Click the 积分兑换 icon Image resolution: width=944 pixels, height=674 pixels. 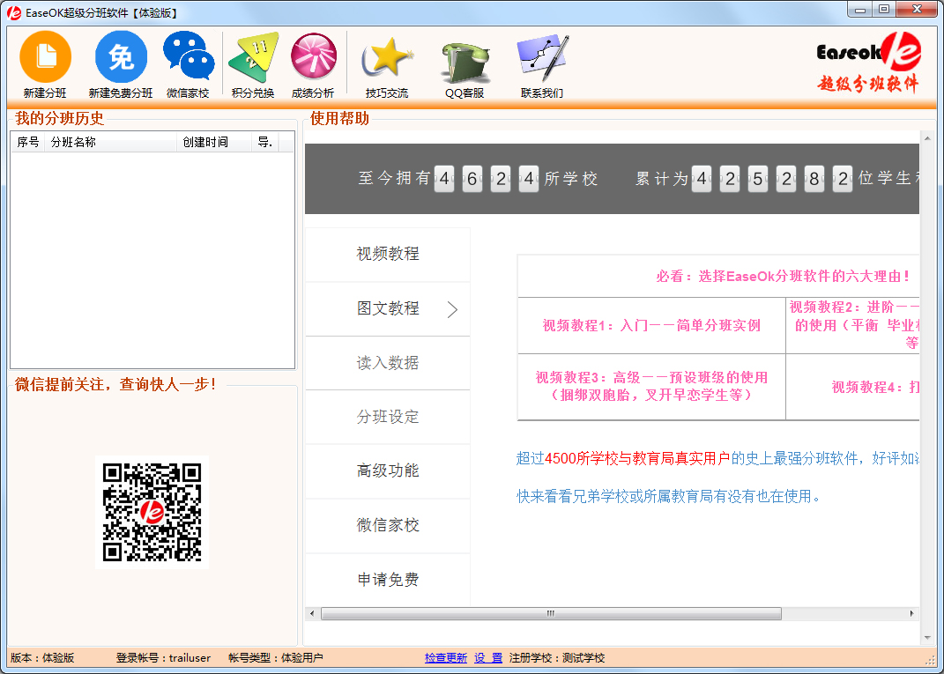point(253,57)
